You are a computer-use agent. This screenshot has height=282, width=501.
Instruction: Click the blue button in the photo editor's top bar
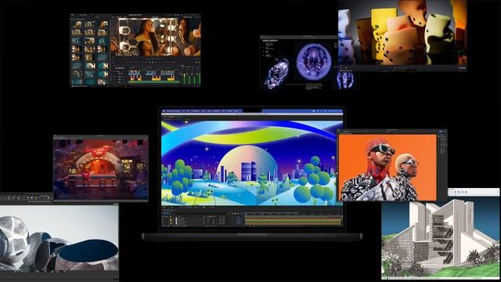(442, 132)
